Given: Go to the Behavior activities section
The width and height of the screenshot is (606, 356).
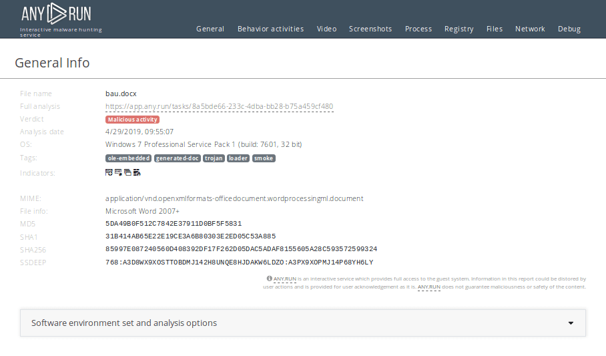Looking at the screenshot, I should [x=270, y=29].
